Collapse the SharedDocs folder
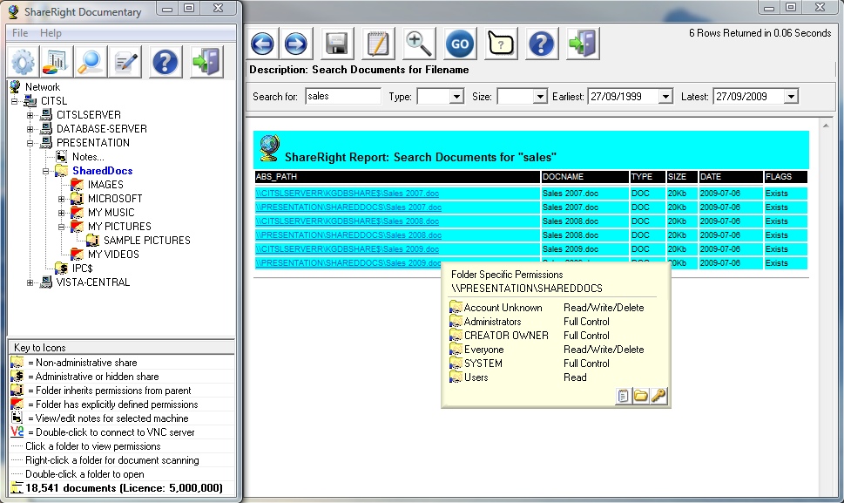This screenshot has width=844, height=503. point(46,171)
